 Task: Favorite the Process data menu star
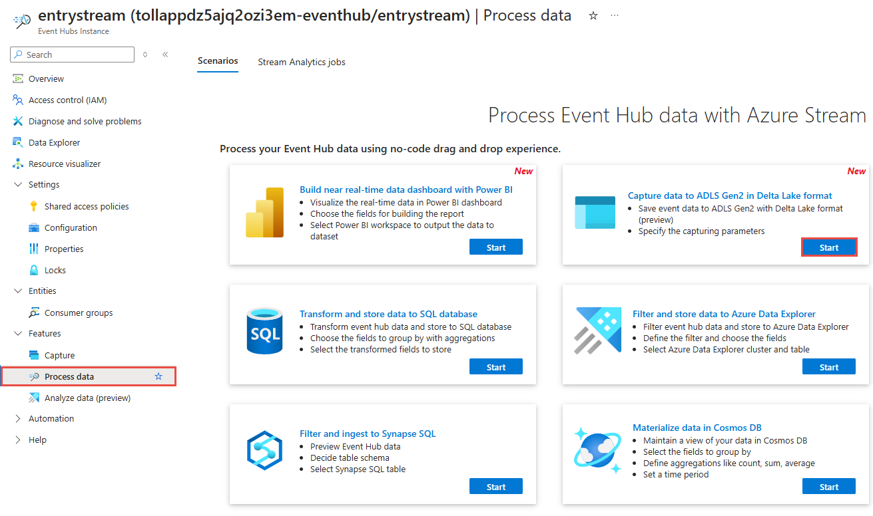(x=158, y=376)
